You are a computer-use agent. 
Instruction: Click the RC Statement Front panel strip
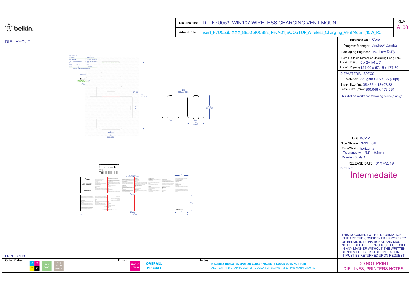(x=134, y=185)
